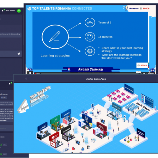Screen dimensions: 158x158
Task: Click the 15 minutes timer icon
Action: 90,37
